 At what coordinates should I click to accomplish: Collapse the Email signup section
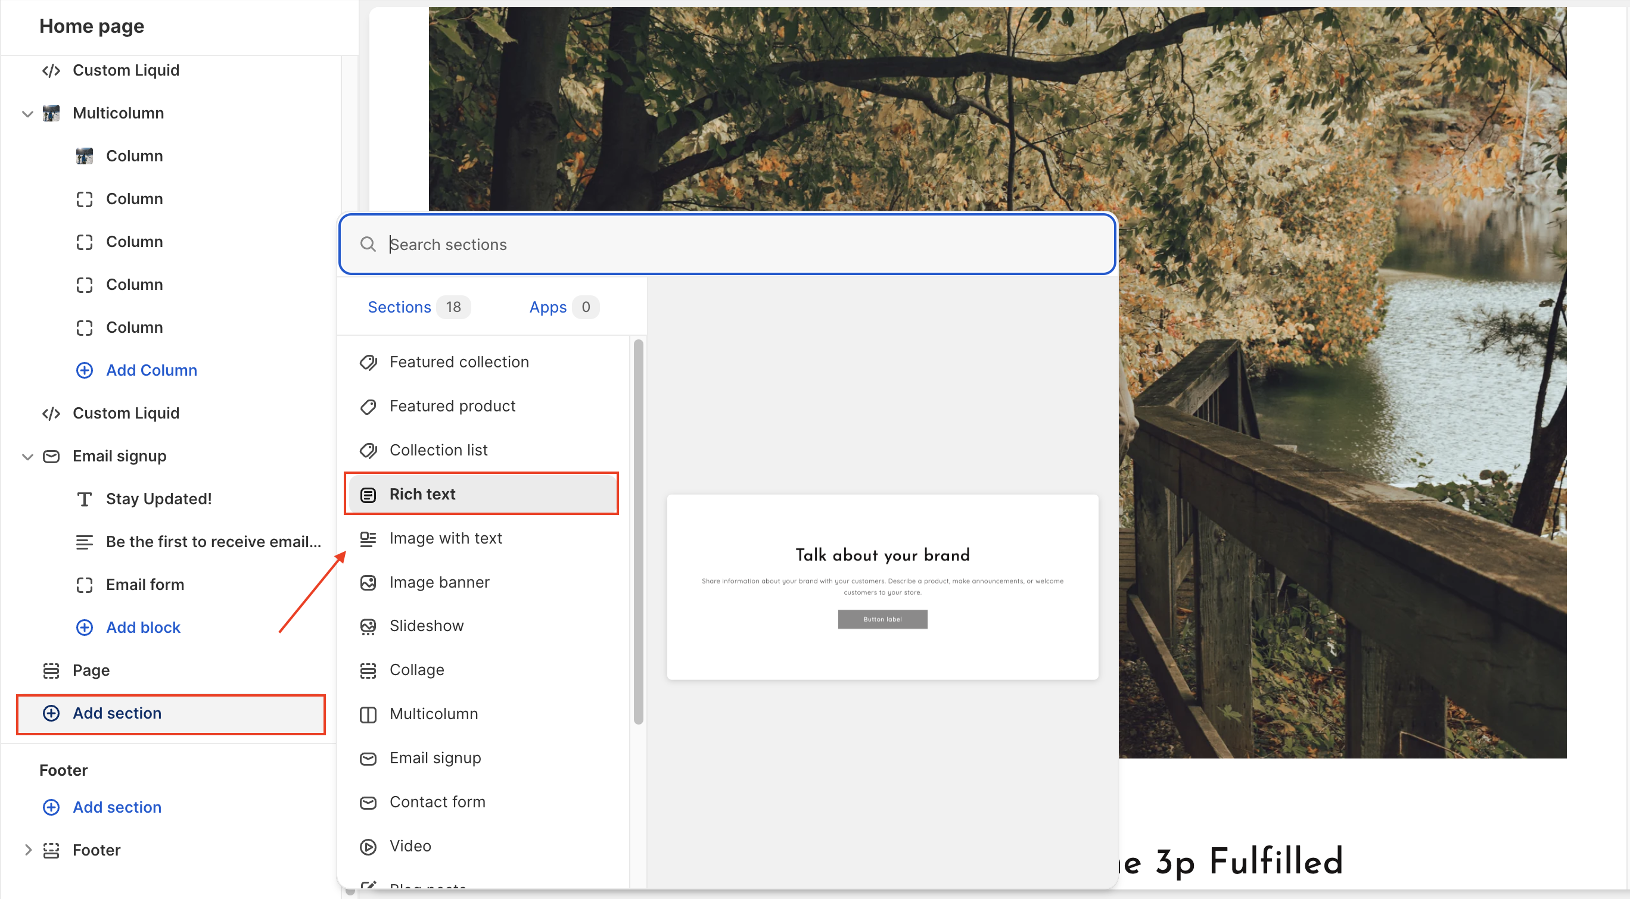pyautogui.click(x=27, y=457)
